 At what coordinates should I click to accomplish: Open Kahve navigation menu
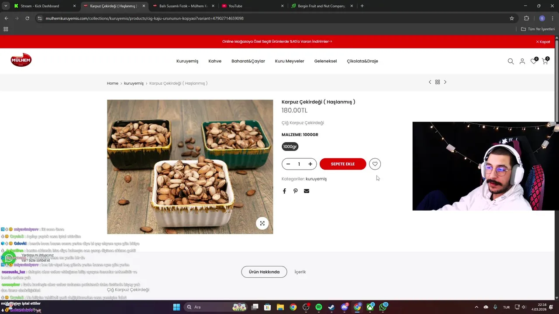pyautogui.click(x=215, y=61)
